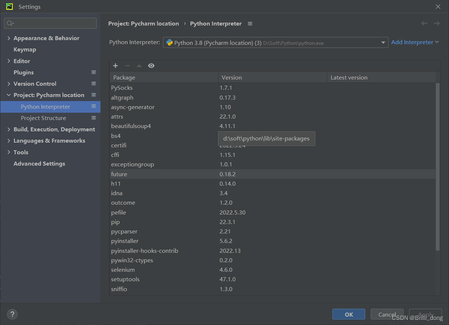Select the exceptiongroup package
This screenshot has height=325, width=449.
coord(273,165)
